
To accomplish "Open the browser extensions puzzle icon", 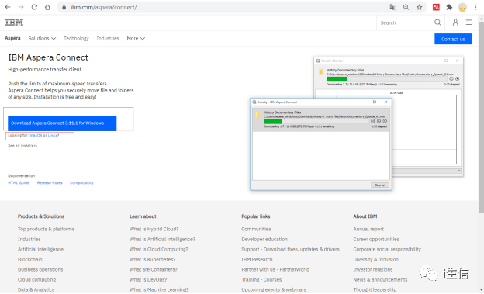I will [x=449, y=7].
